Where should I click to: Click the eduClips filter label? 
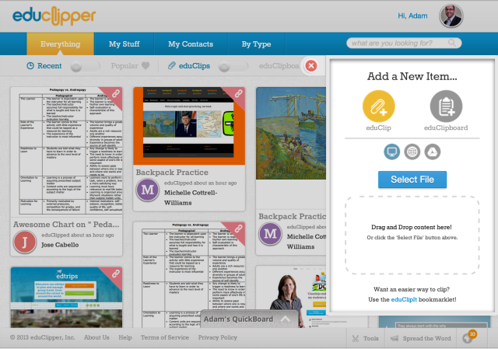195,65
